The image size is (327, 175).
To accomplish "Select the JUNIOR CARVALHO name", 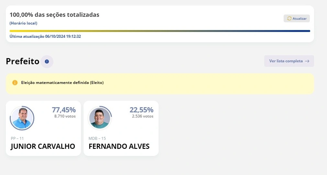I will (x=43, y=146).
